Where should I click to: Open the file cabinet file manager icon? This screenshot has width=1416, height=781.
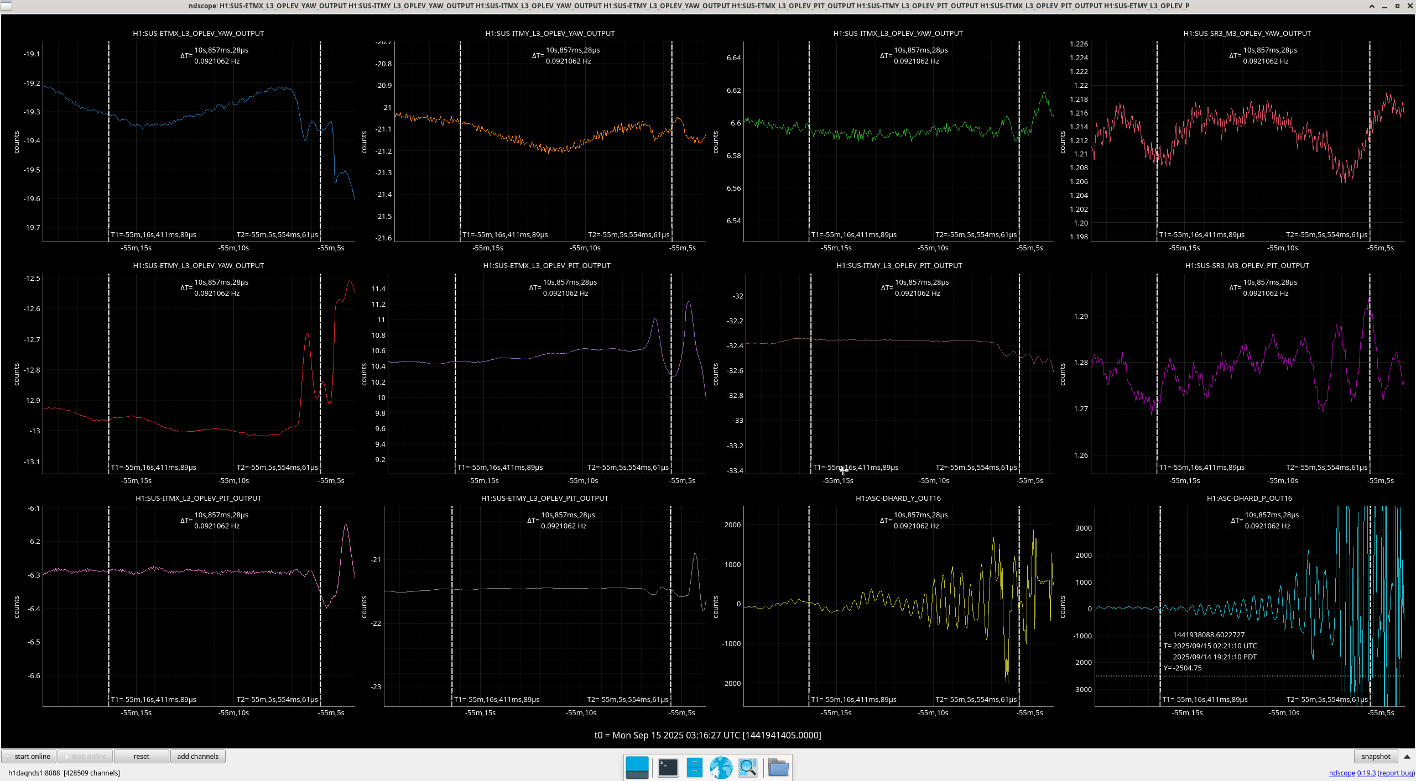coord(694,767)
